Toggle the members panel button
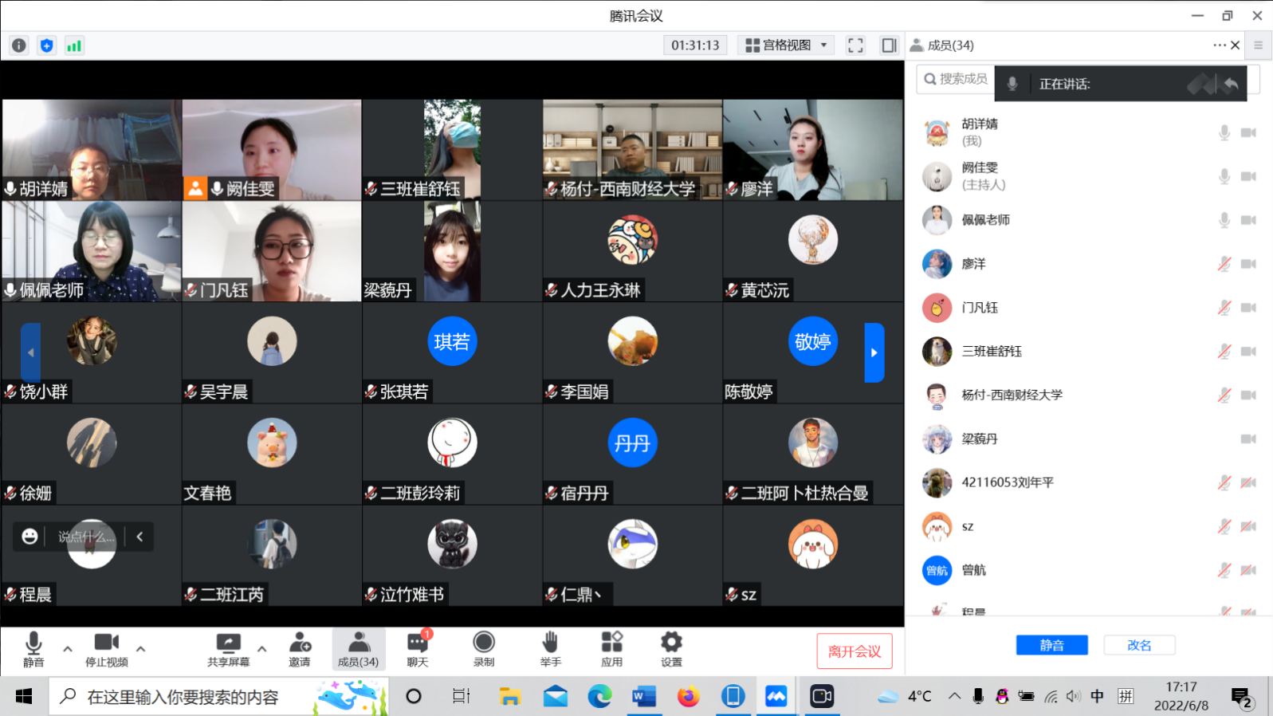Screen dimensions: 1273x716 [x=358, y=649]
